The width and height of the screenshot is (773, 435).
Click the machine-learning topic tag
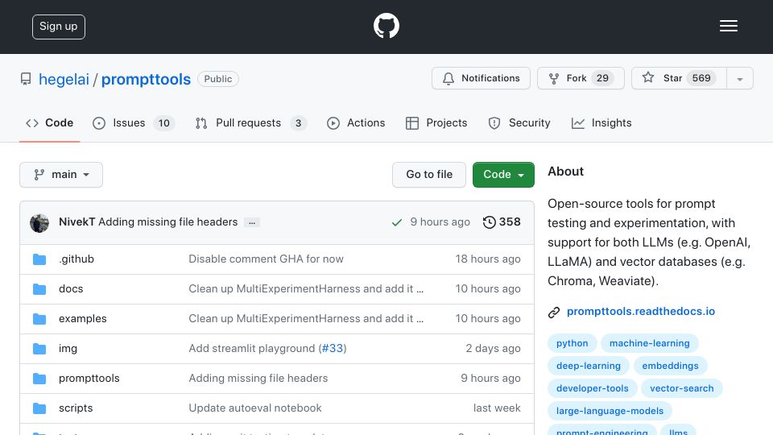click(x=650, y=343)
